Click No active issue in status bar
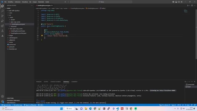The image size is (197, 111). 17,105
